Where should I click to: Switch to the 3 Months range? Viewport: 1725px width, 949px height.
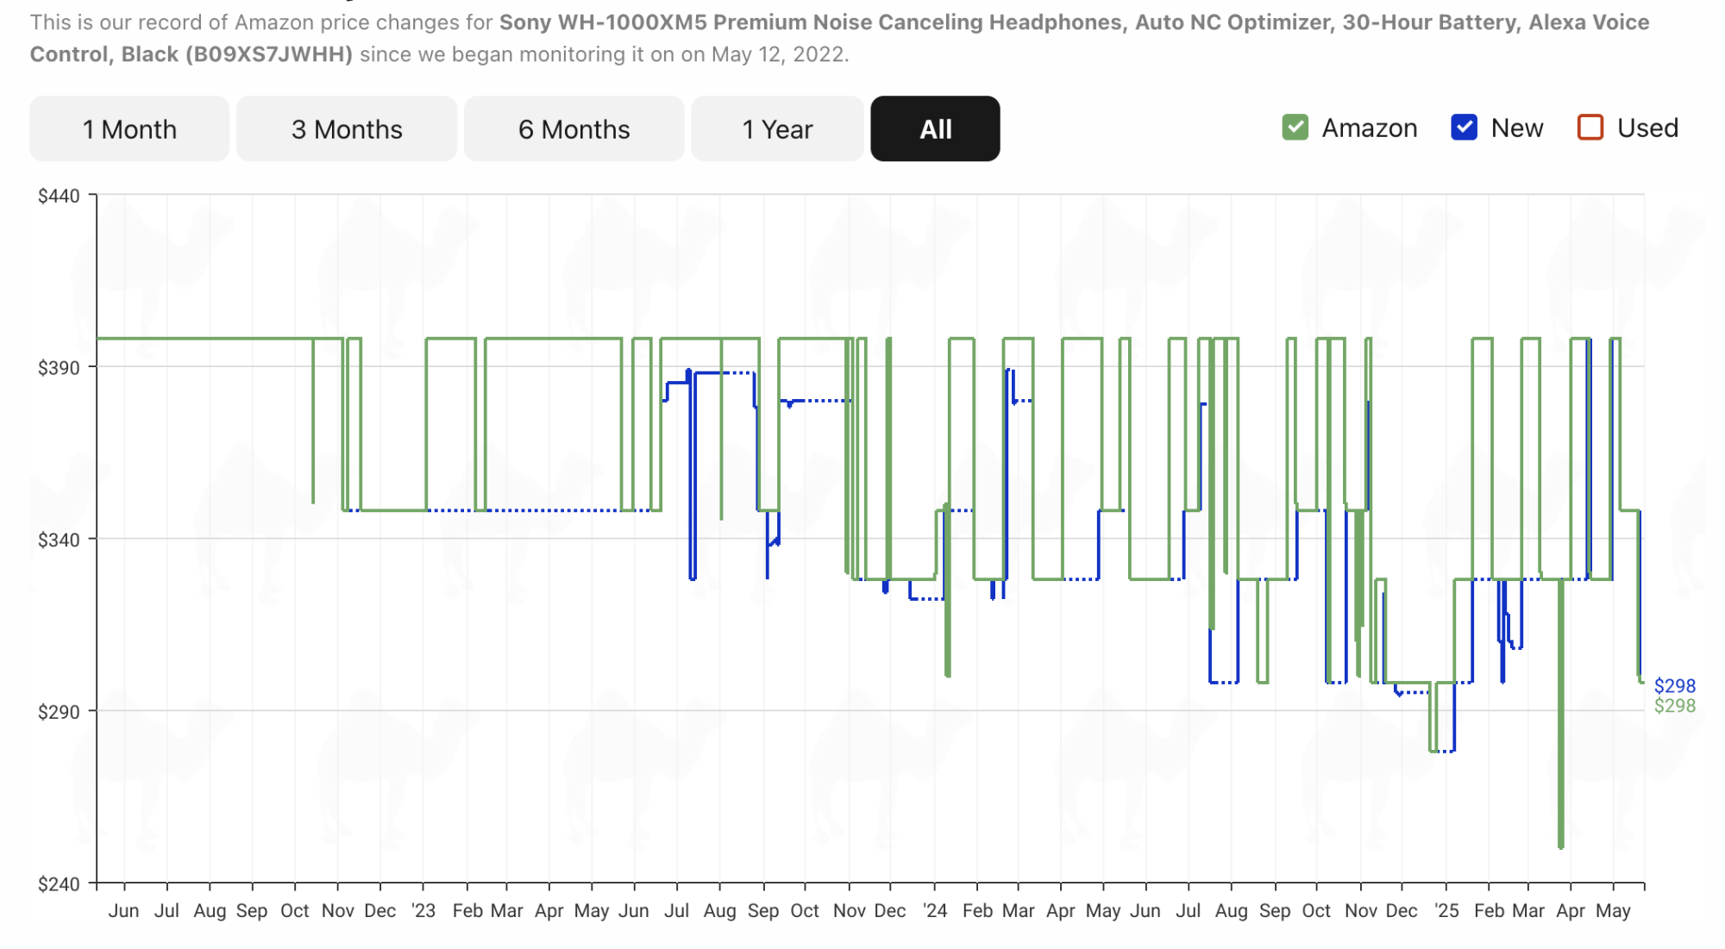tap(347, 129)
